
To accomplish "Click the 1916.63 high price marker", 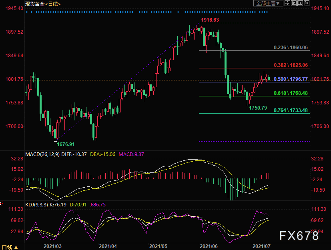I will click(210, 20).
